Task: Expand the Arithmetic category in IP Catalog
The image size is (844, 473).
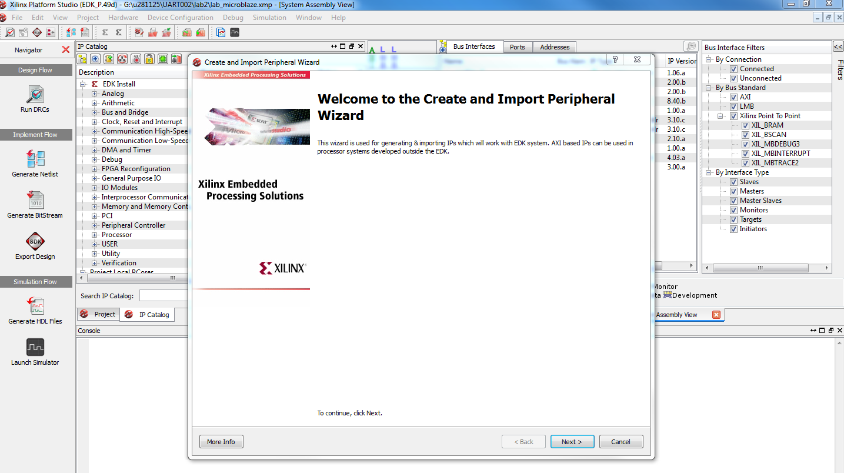Action: tap(95, 103)
